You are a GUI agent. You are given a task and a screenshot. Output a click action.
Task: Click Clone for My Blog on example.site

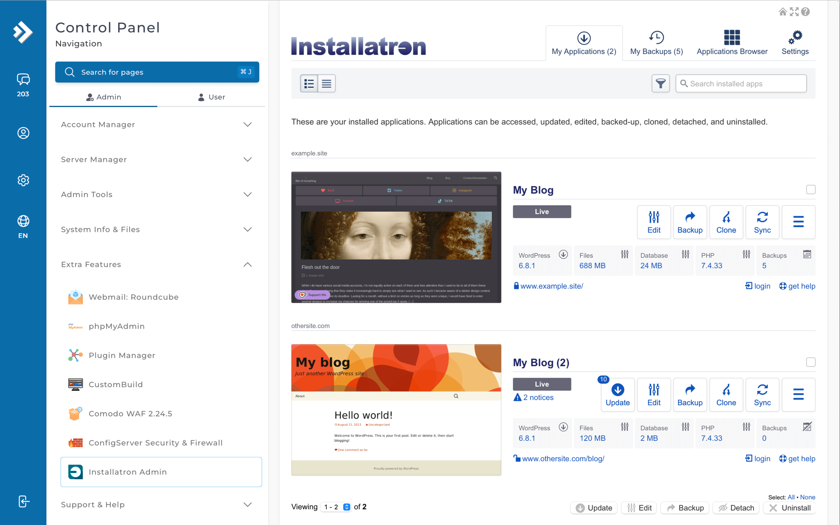point(726,222)
